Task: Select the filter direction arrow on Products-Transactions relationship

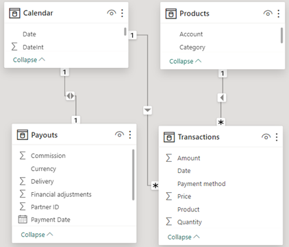Action: click(222, 97)
